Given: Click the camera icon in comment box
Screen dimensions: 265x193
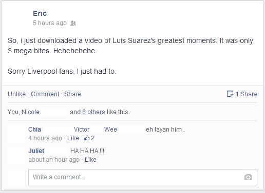Looking at the screenshot, I should click(x=248, y=177).
